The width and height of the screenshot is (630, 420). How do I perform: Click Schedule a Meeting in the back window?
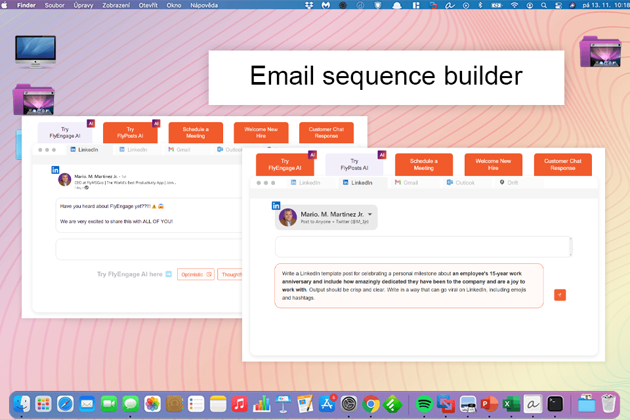pyautogui.click(x=196, y=133)
